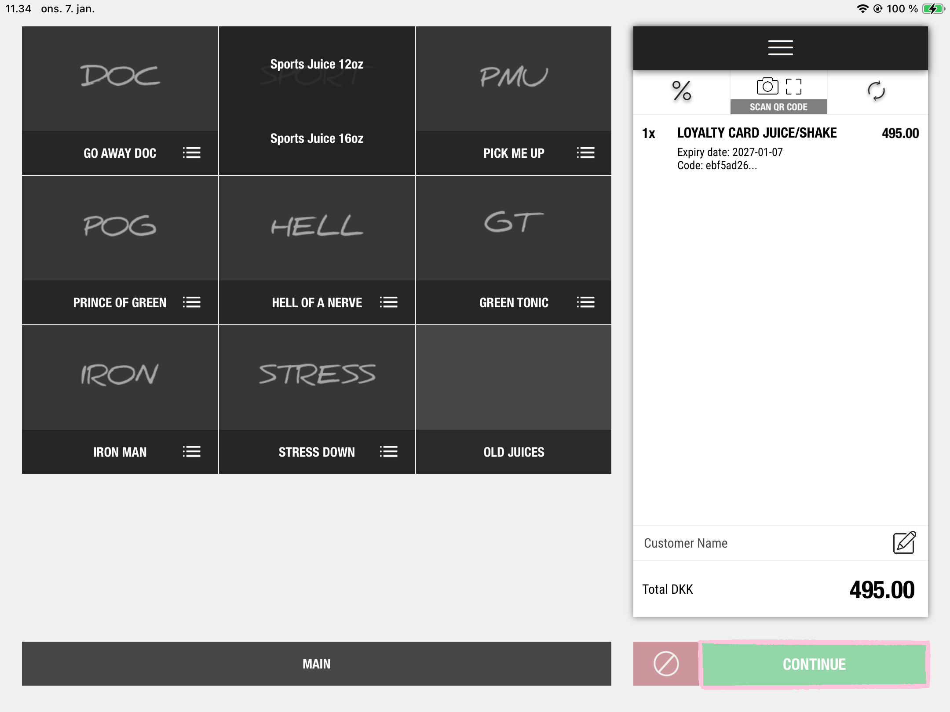This screenshot has height=712, width=950.
Task: Open options list for Pick Me Up
Action: (585, 153)
